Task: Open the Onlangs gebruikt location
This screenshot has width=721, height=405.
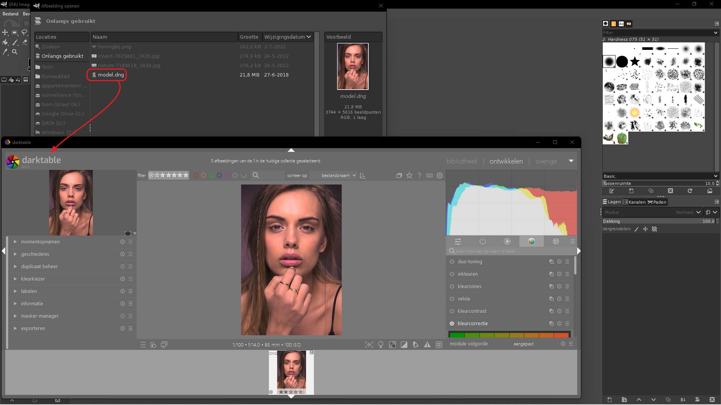Action: [62, 56]
